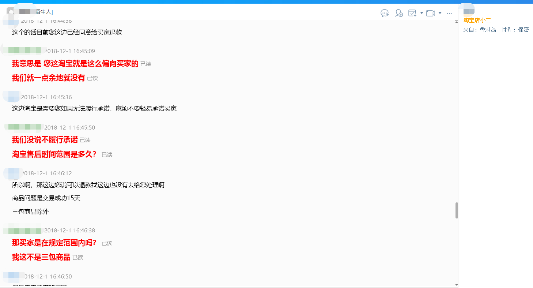Click the timestamp 2018-12-1 16:45:09
This screenshot has height=288, width=533.
coord(69,51)
